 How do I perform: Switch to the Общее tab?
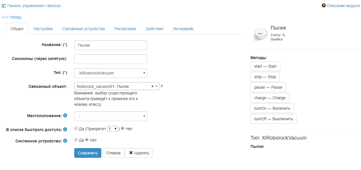17,29
